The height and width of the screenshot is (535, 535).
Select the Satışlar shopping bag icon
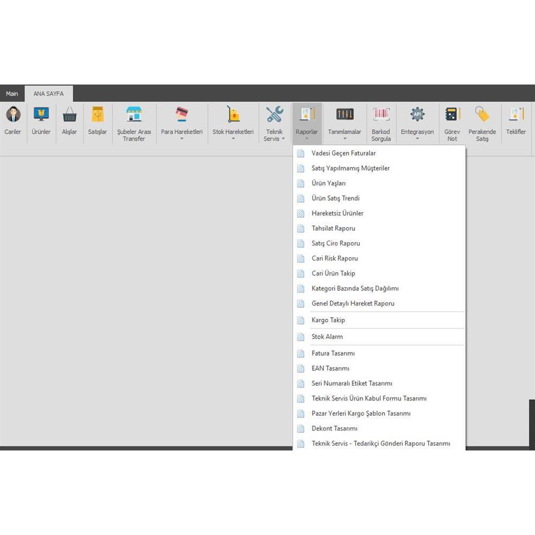coord(97,114)
